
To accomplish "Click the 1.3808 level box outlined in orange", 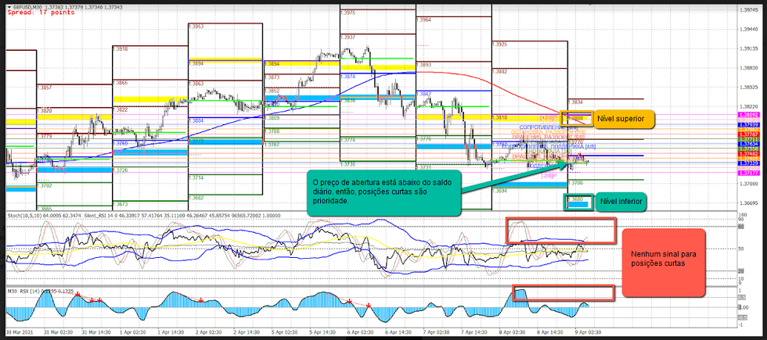I will tap(577, 118).
